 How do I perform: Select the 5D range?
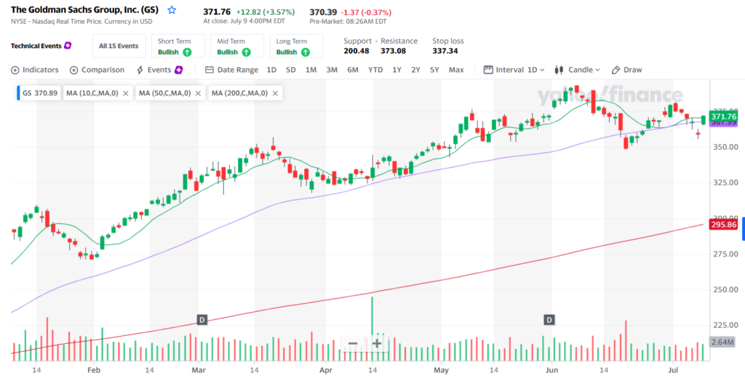pos(291,70)
